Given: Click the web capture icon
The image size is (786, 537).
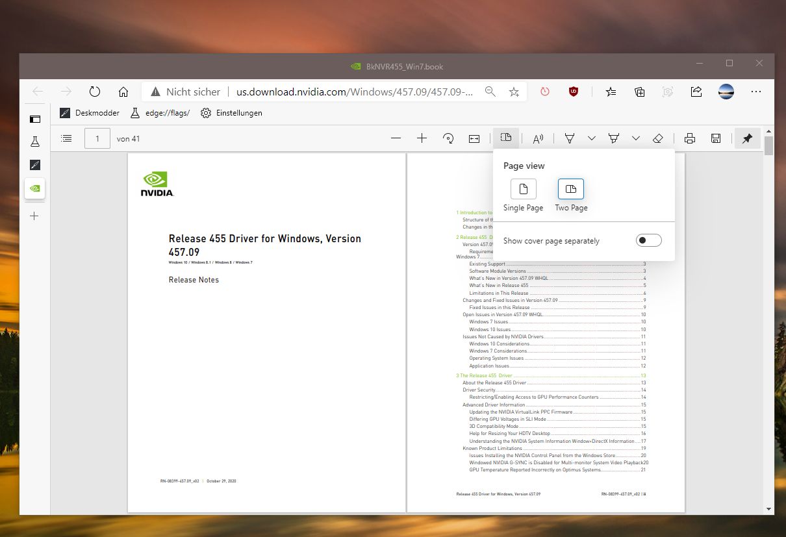Looking at the screenshot, I should pos(668,92).
